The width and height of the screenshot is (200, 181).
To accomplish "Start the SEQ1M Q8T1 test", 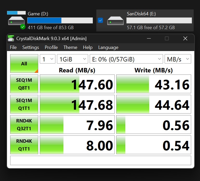I will pyautogui.click(x=24, y=84).
